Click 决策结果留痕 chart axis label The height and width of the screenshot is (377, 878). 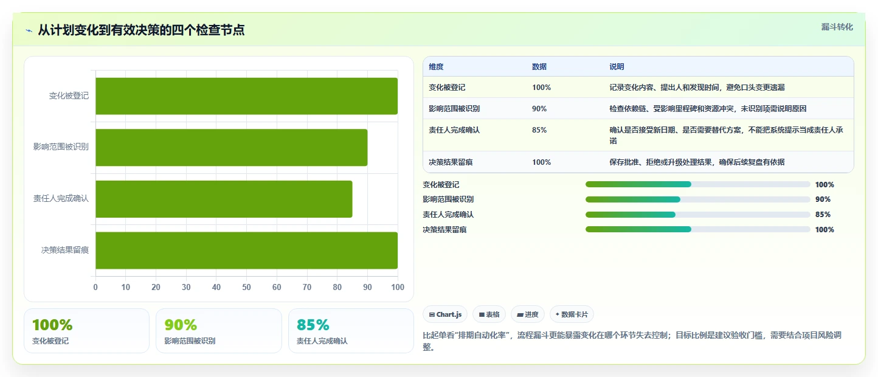tap(65, 250)
